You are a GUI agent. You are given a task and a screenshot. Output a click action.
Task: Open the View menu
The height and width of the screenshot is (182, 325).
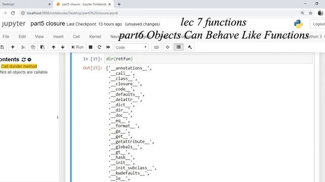pyautogui.click(x=39, y=36)
